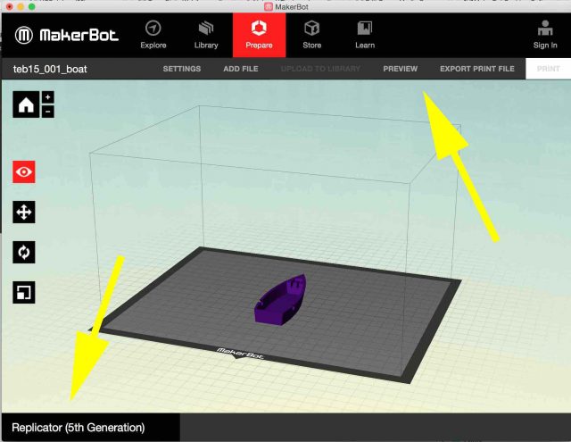Reset view with the Home icon
Viewport: 571px width, 442px height.
[x=26, y=104]
